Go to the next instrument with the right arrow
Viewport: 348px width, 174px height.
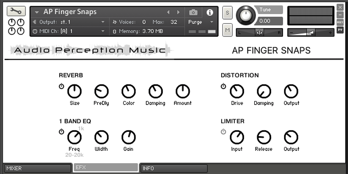[x=178, y=12]
